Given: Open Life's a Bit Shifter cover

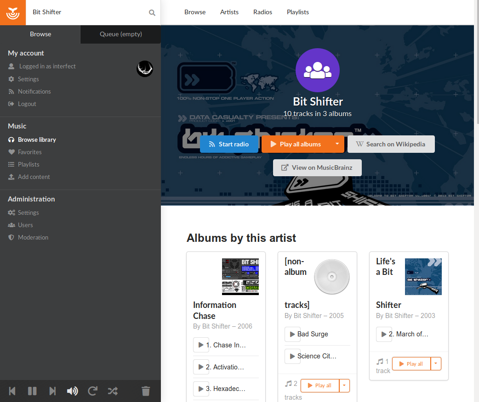Looking at the screenshot, I should click(x=423, y=277).
